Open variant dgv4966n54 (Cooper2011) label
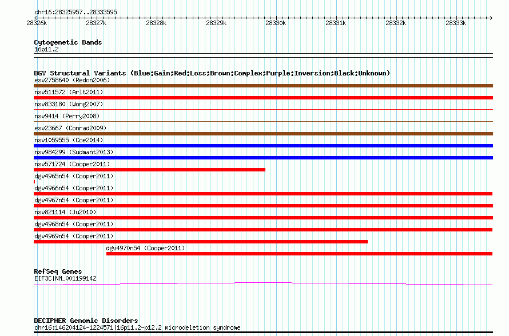Viewport: 509px width, 336px height. pos(74,188)
